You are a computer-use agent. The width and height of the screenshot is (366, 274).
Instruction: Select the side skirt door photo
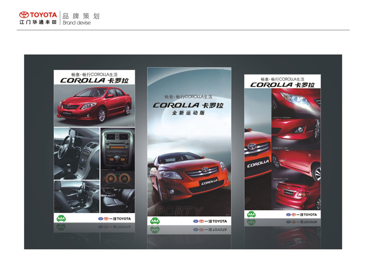296,164
